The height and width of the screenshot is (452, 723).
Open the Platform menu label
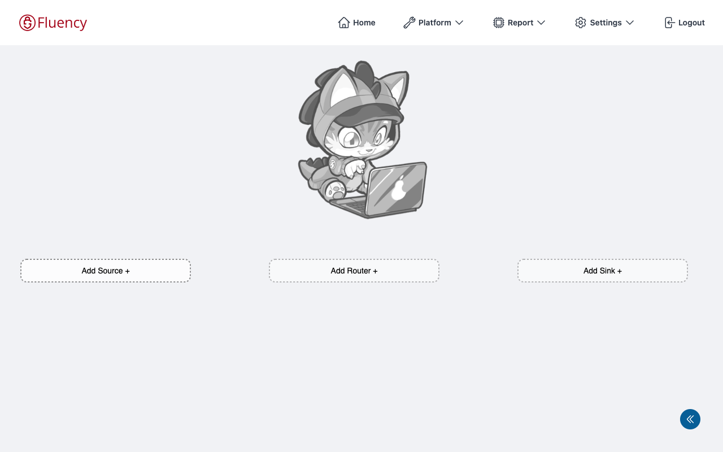click(434, 23)
